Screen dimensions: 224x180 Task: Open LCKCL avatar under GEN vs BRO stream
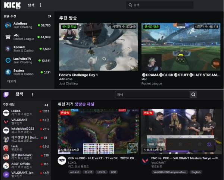62,161
